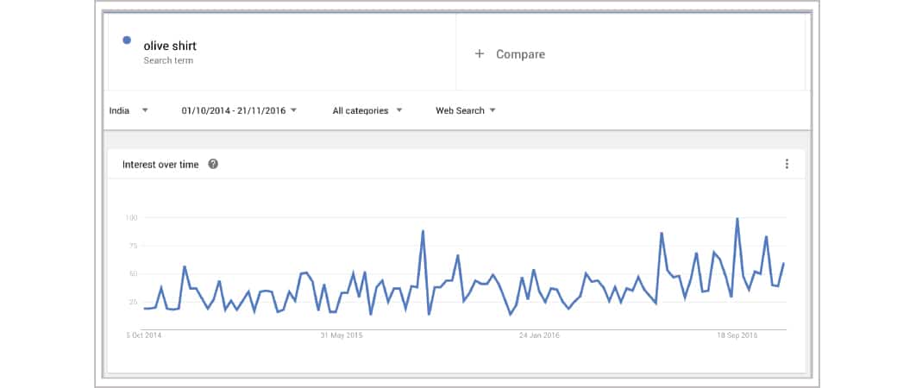Screen dimensions: 916x388
Task: Click the help icon beside Interest over time
Action: click(x=213, y=164)
